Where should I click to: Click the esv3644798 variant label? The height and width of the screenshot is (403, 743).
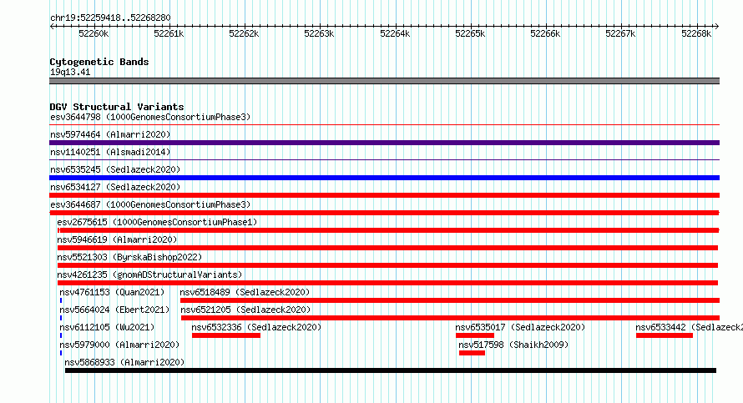pyautogui.click(x=150, y=117)
